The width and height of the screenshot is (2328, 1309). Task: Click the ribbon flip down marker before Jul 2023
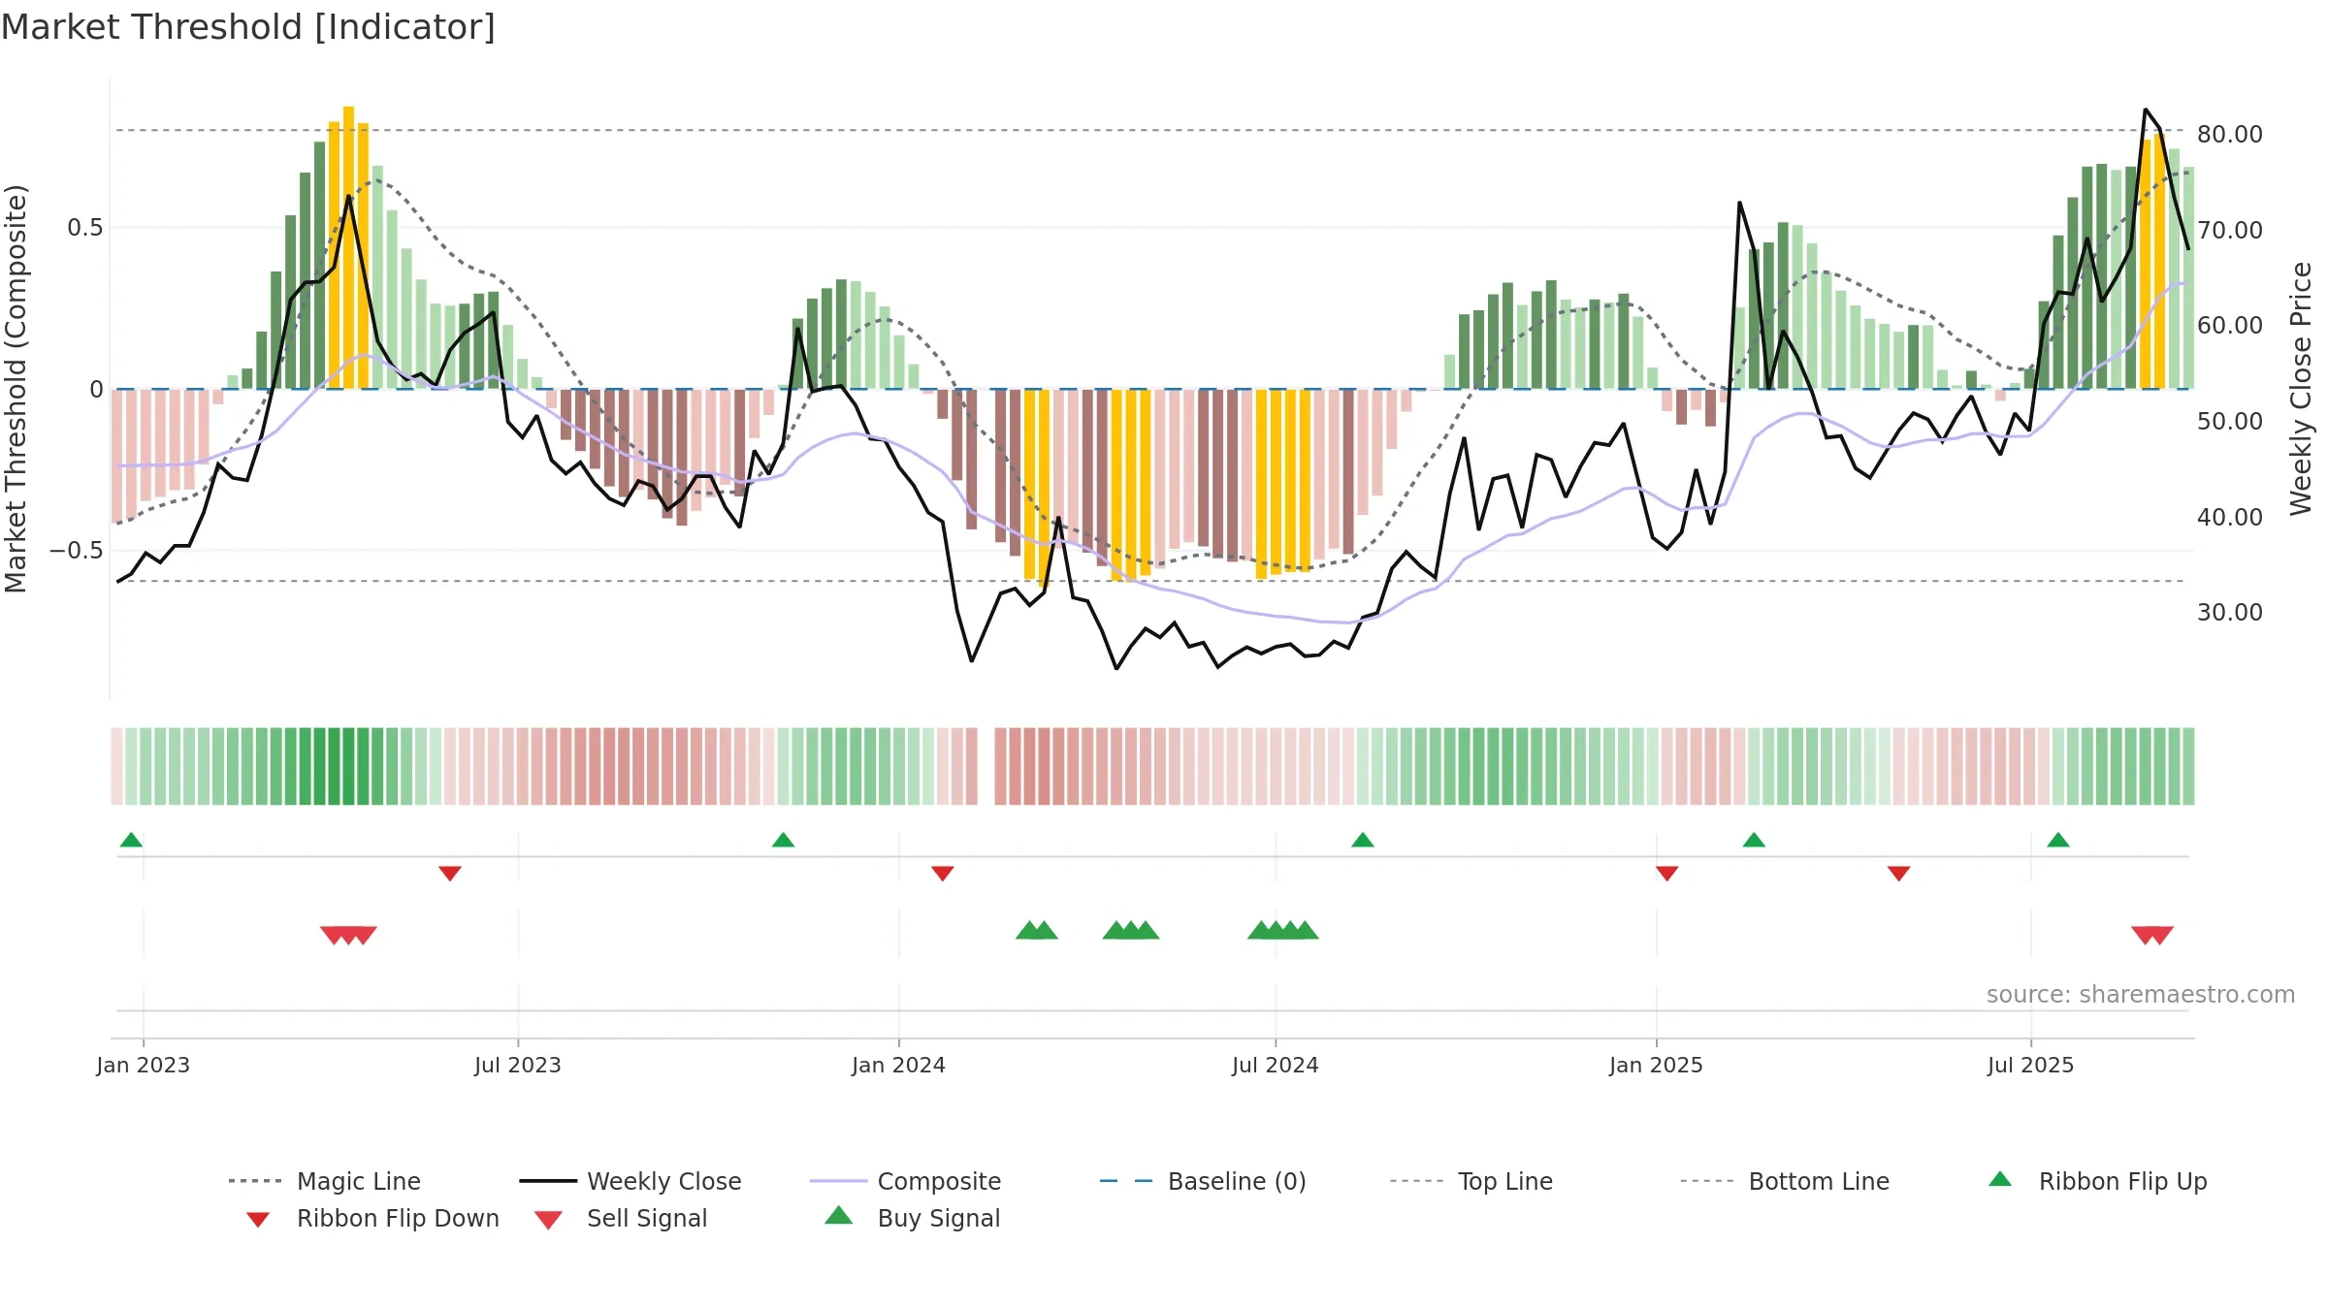450,874
